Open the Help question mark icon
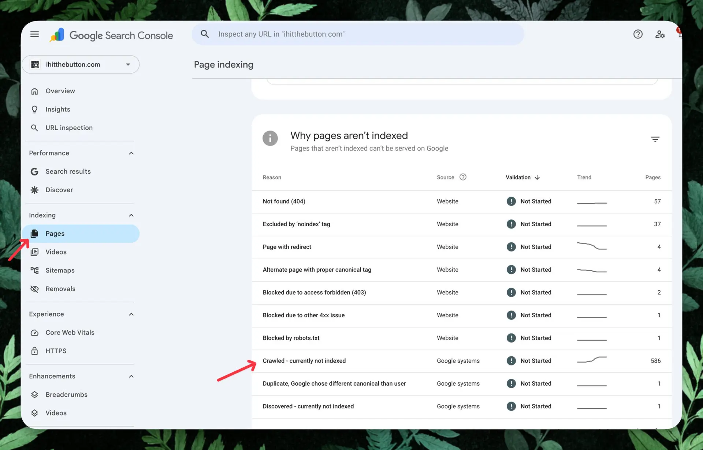The image size is (703, 450). (638, 34)
